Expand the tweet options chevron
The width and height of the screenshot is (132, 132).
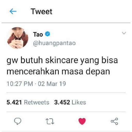[x=124, y=33]
